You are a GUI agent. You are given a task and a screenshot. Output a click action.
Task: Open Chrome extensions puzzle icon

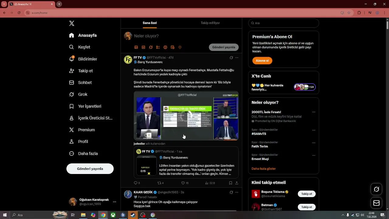click(x=359, y=13)
